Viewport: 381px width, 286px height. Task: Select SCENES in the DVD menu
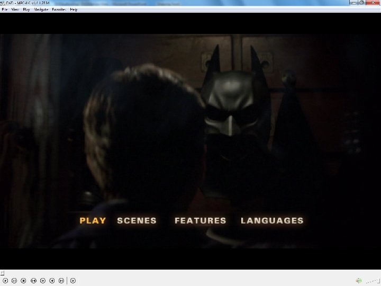click(x=137, y=220)
